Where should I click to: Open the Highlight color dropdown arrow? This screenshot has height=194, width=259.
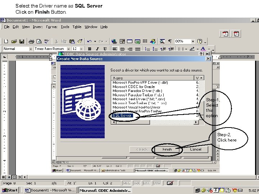coord(197,49)
